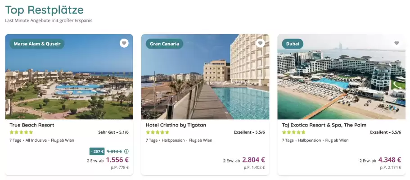410x180 pixels.
Task: Click Taj Exotica's five-star rating
Action: [293, 132]
